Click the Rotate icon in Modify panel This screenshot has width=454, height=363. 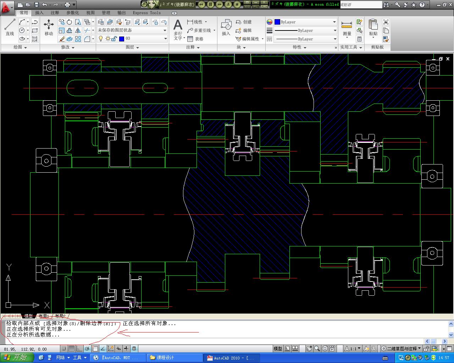tap(70, 22)
